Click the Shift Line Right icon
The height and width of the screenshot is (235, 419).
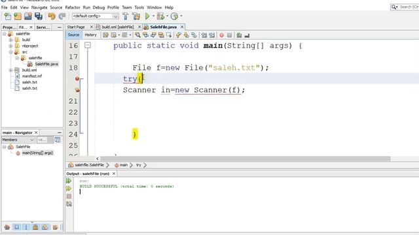point(212,35)
